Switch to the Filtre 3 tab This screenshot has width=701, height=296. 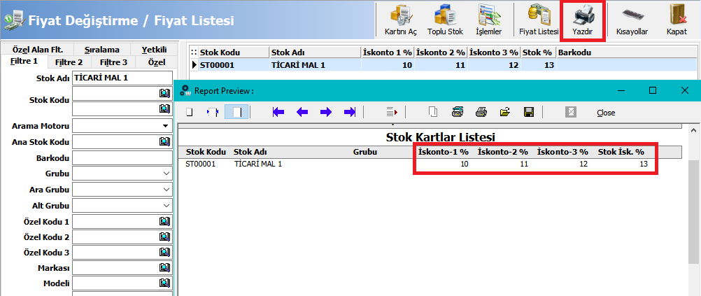click(x=113, y=62)
